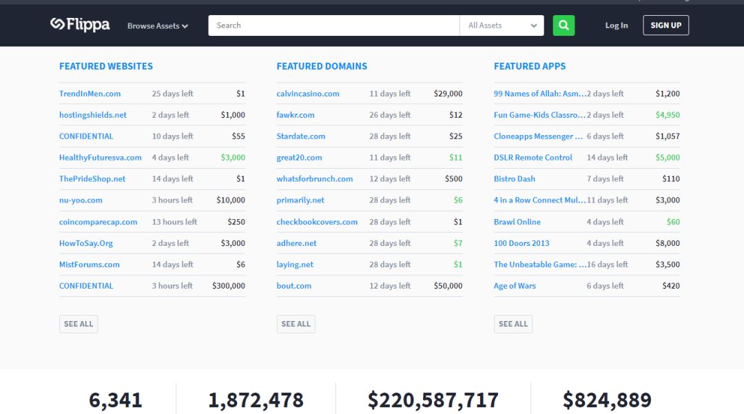The height and width of the screenshot is (414, 744).
Task: Click SEE ALL under Featured Websites
Action: coord(79,324)
